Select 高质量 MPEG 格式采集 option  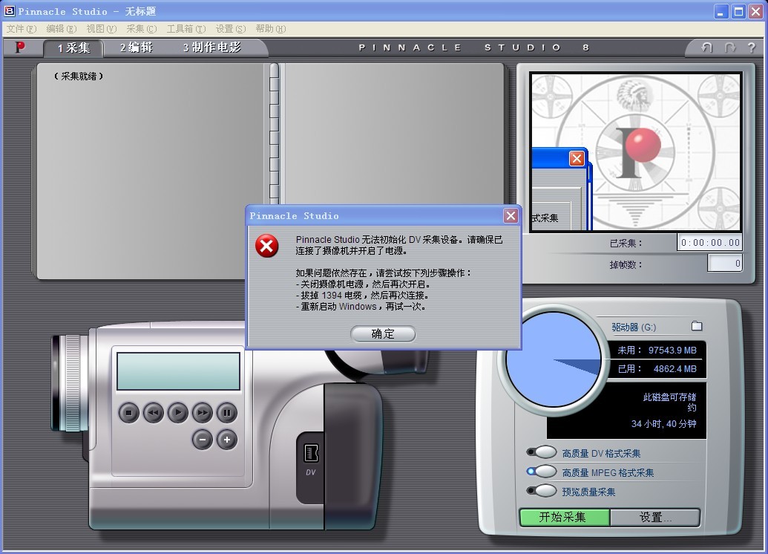point(544,472)
